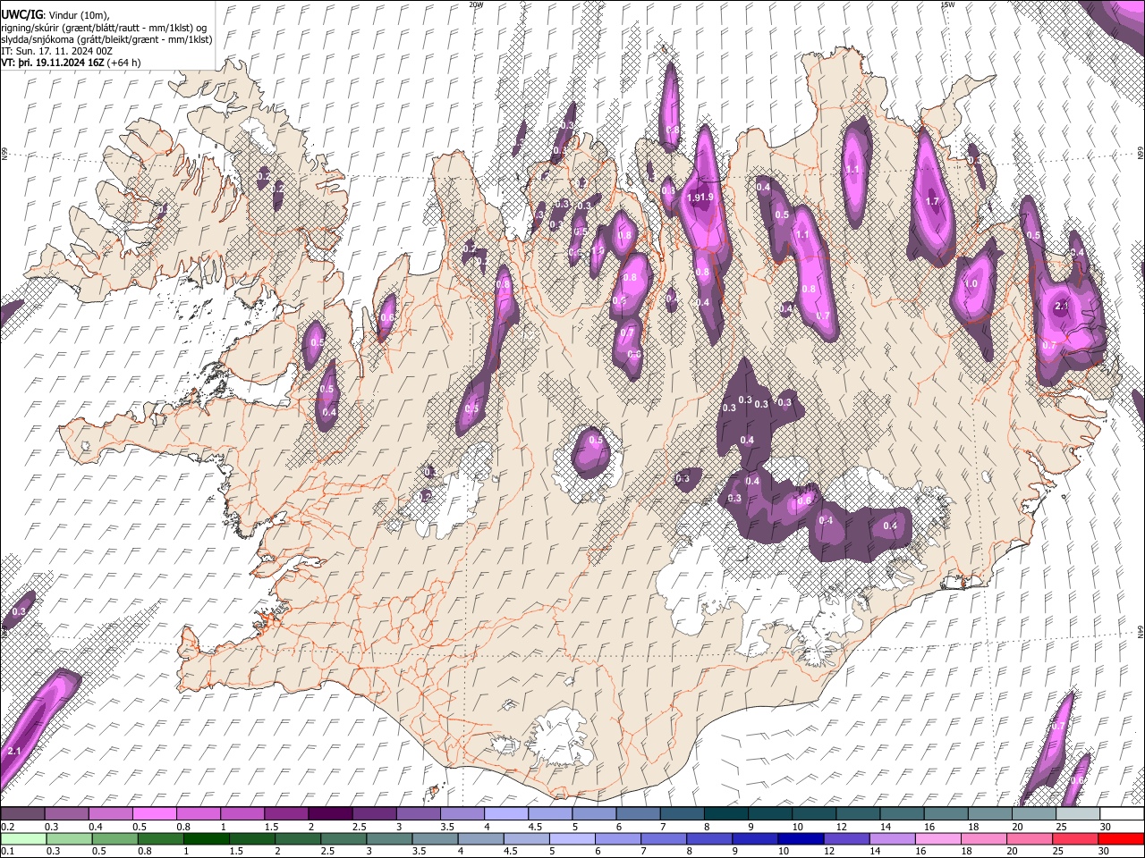Click the '4.5' label on the lower rain scale
The height and width of the screenshot is (858, 1145).
pos(511,851)
